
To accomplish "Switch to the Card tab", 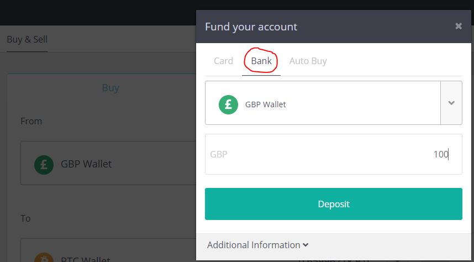I will (x=223, y=61).
